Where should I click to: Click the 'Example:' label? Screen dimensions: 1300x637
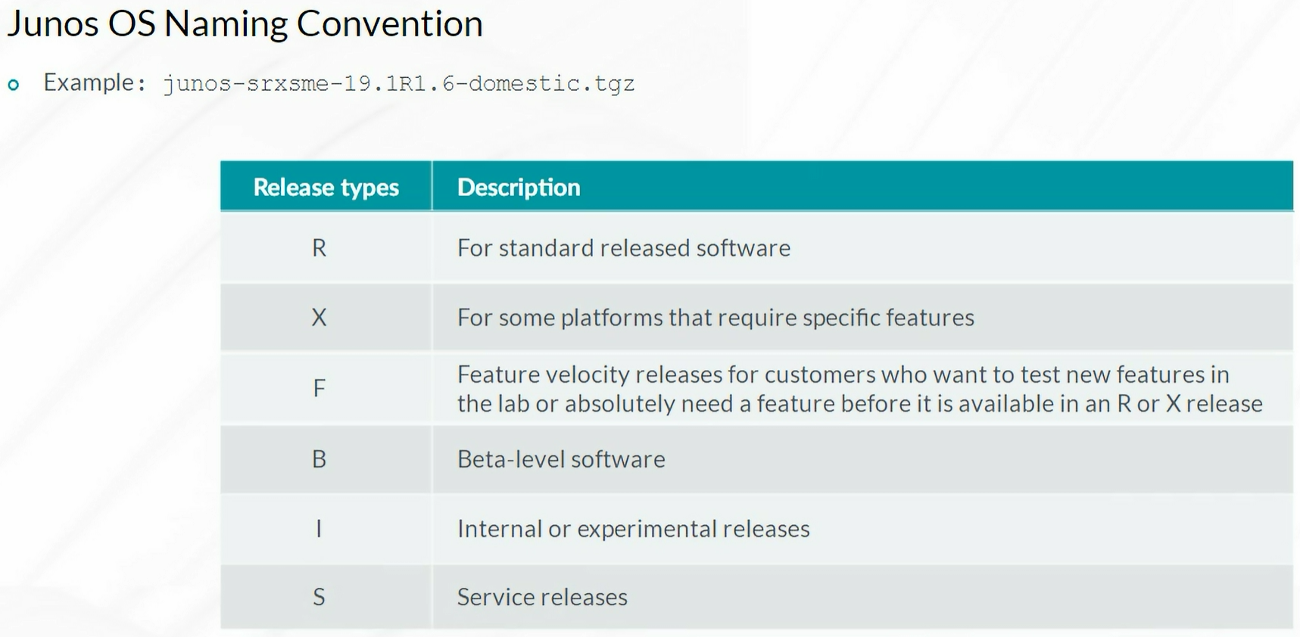95,82
